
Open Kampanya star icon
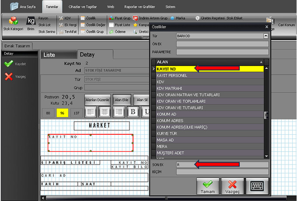(x=135, y=25)
